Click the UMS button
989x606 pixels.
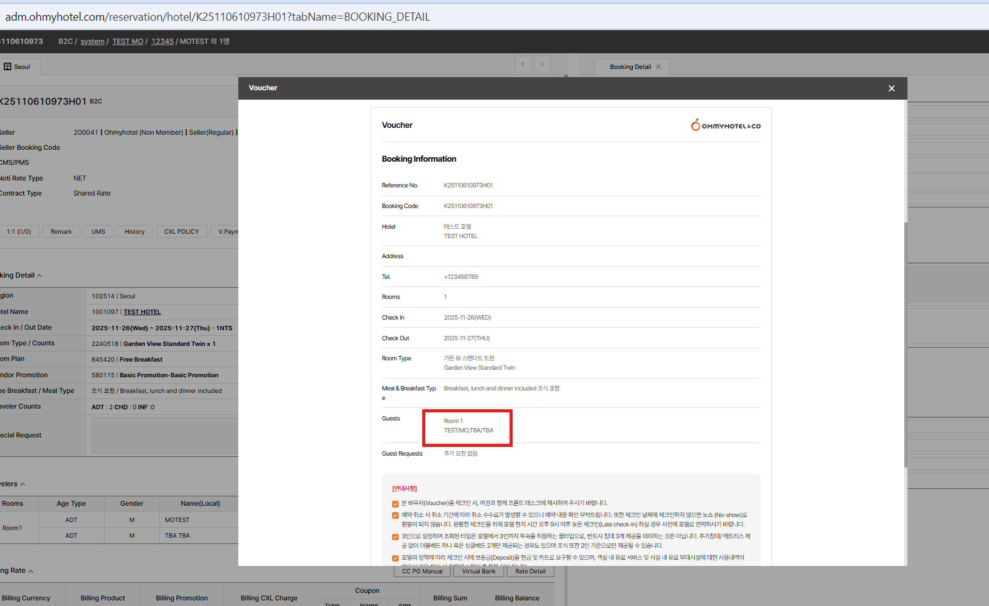[x=98, y=232]
